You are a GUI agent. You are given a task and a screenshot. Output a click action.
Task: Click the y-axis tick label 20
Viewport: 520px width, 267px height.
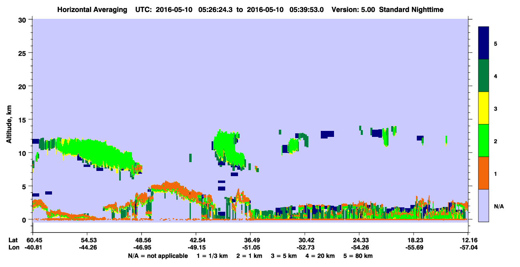[x=23, y=86]
